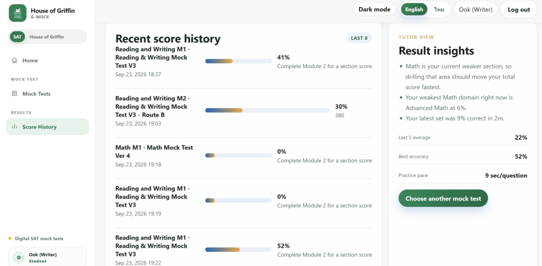Open the Ook (Writer) profile button
Image resolution: width=542 pixels, height=266 pixels.
coord(476,9)
